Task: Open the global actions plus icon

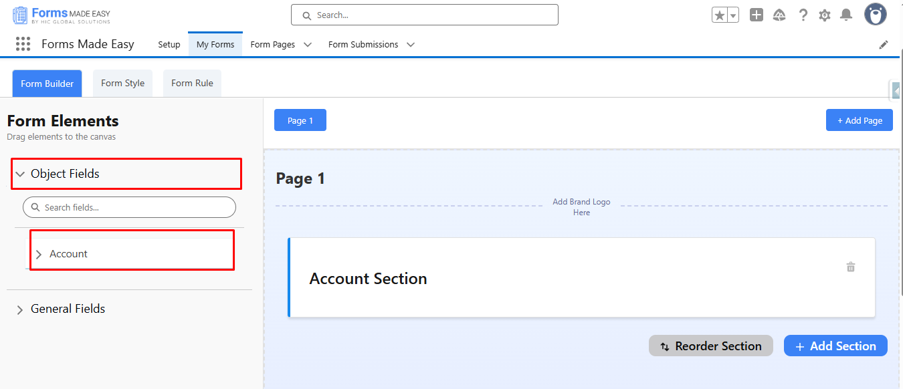Action: pyautogui.click(x=757, y=15)
